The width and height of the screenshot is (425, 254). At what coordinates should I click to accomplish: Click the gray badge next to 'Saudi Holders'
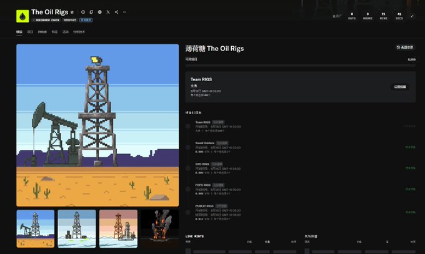(222, 143)
